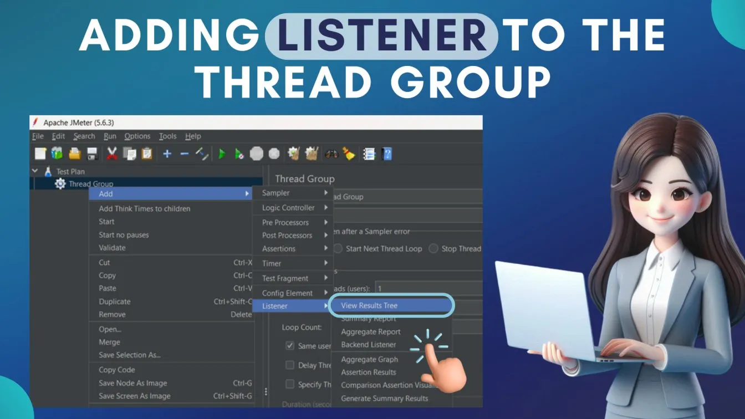The height and width of the screenshot is (419, 745).
Task: Open the Function Helper list icon
Action: tap(369, 154)
